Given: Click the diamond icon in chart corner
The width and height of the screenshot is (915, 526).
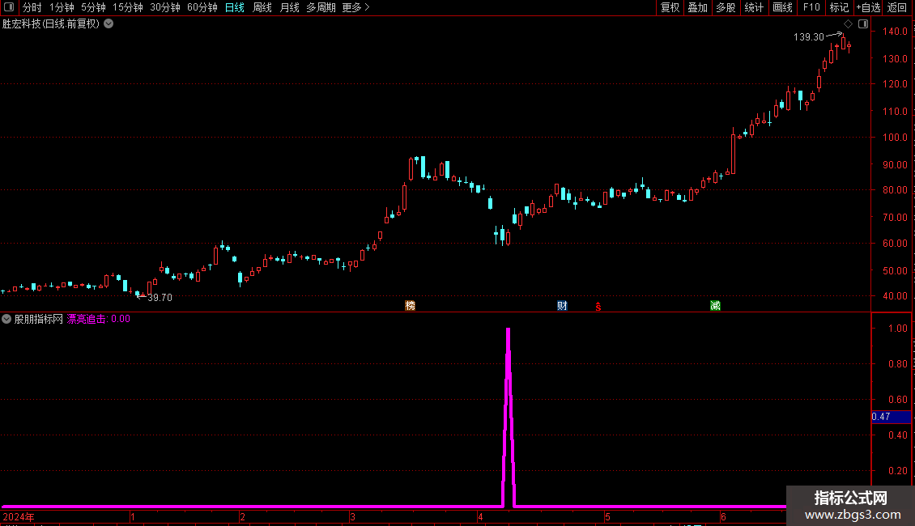Looking at the screenshot, I should point(849,24).
